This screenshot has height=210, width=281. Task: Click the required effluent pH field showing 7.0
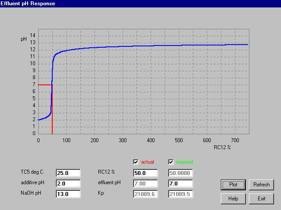tap(180, 183)
